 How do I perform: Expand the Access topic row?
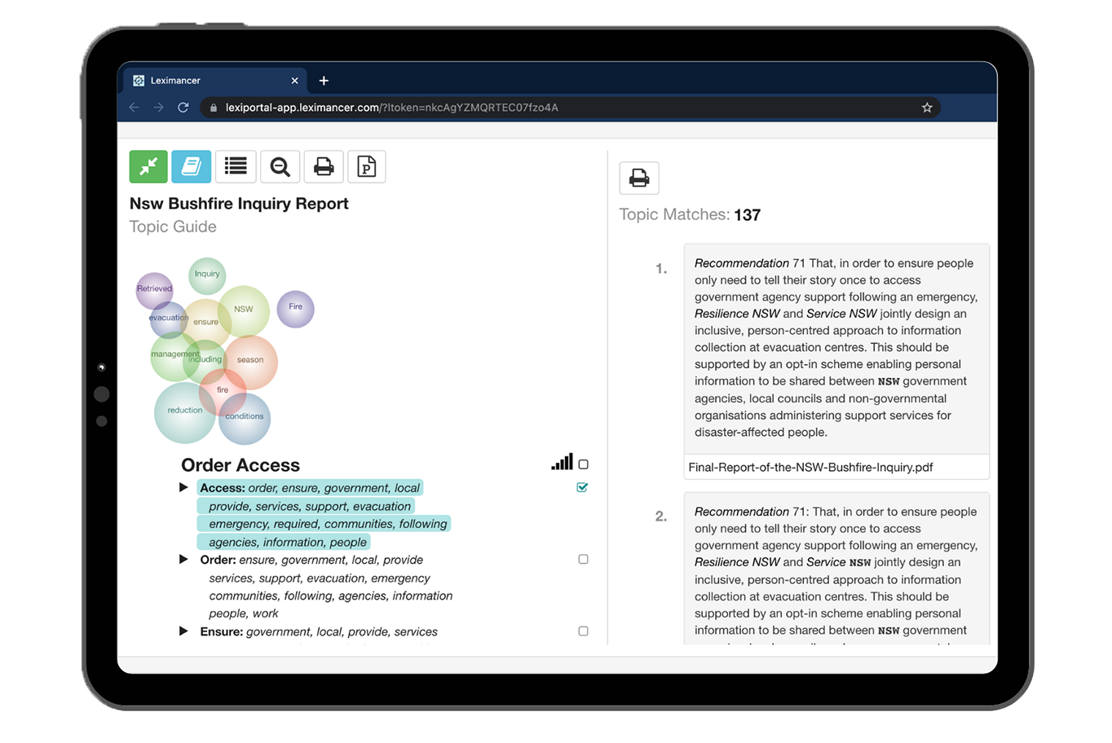tap(183, 487)
